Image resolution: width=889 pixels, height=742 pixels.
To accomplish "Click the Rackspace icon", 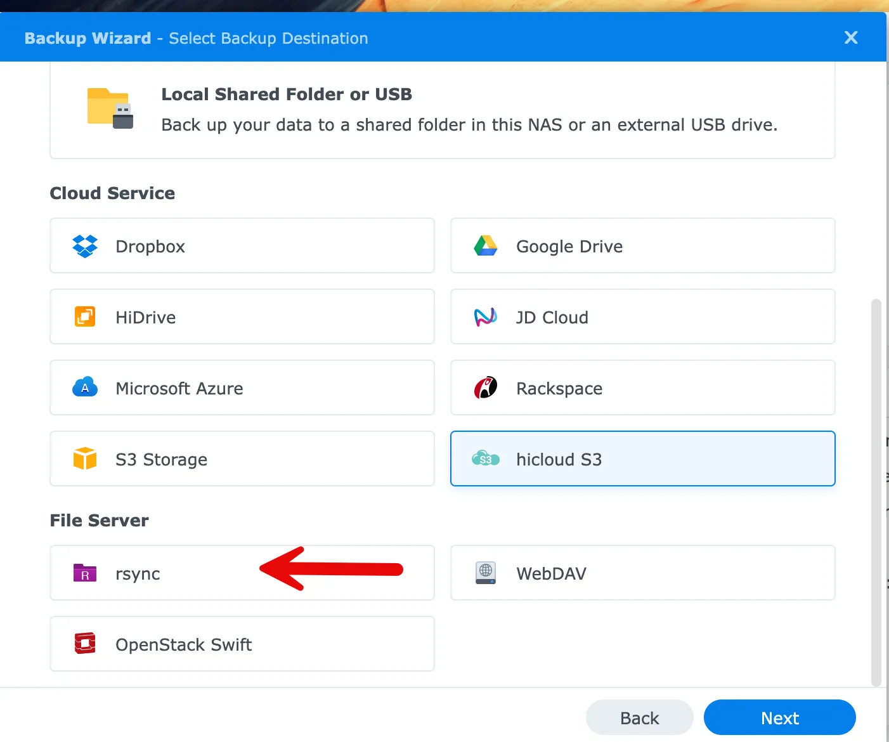I will pyautogui.click(x=486, y=387).
